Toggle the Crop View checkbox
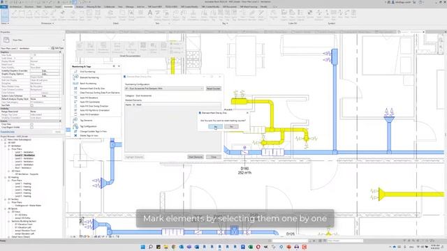 (x=31, y=124)
